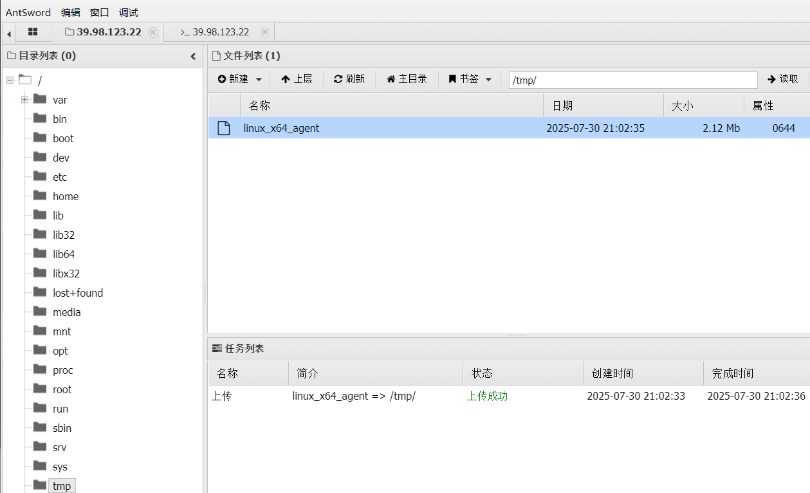Screen dimensions: 810x493
Task: Click the boot folder icon
Action: (40, 138)
